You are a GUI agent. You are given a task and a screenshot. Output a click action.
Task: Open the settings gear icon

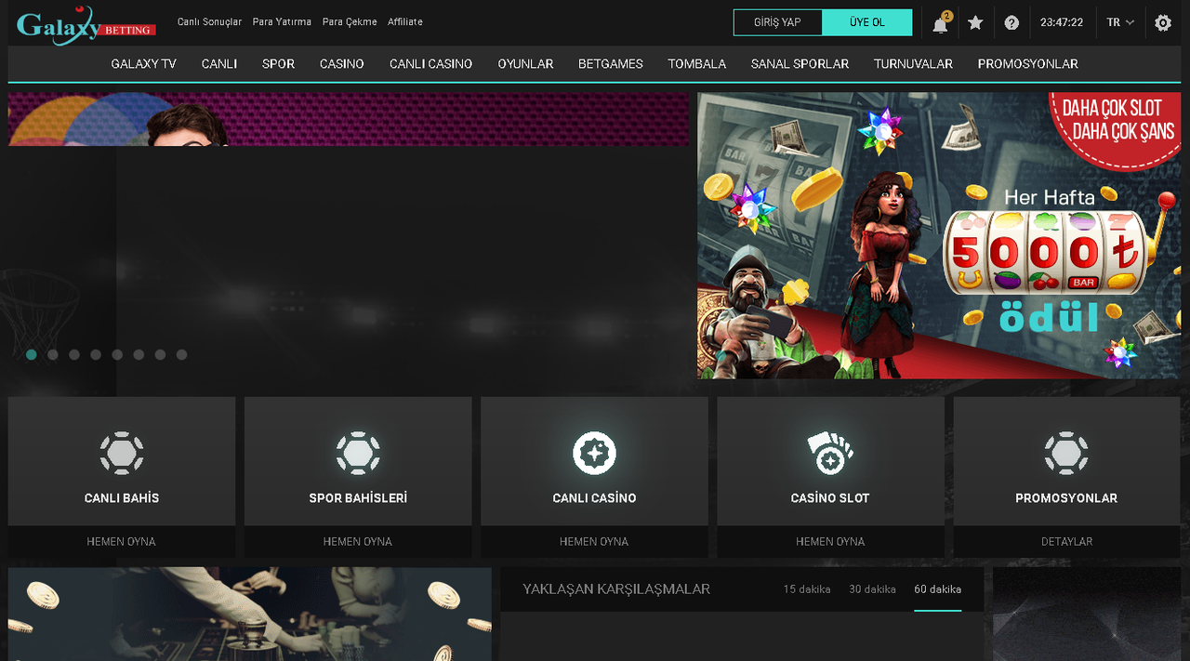click(1163, 23)
